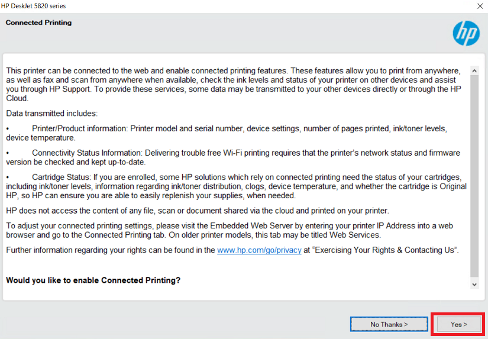Click the vertical scrollbar thumb
This screenshot has width=488, height=339.
[x=474, y=176]
